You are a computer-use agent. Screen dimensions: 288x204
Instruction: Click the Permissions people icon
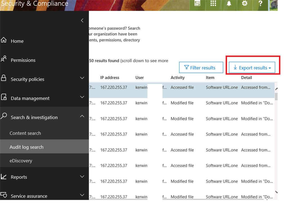(4, 59)
